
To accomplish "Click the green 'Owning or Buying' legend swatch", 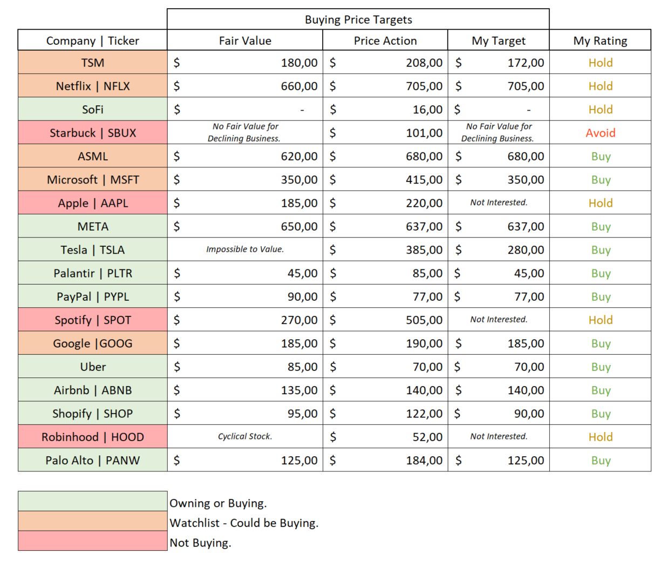I will tap(93, 501).
